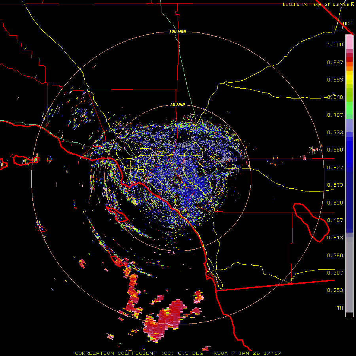The image size is (356, 356).
Task: Select the 0.627 scale value
Action: tap(335, 168)
